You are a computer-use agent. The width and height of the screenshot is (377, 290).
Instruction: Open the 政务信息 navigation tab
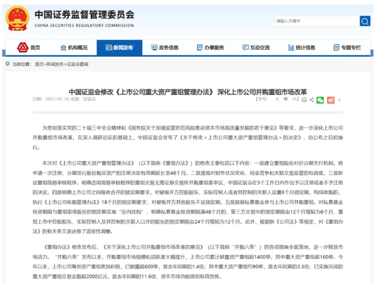(165, 47)
